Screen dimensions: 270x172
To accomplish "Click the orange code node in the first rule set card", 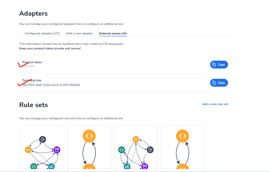I will pyautogui.click(x=28, y=150).
